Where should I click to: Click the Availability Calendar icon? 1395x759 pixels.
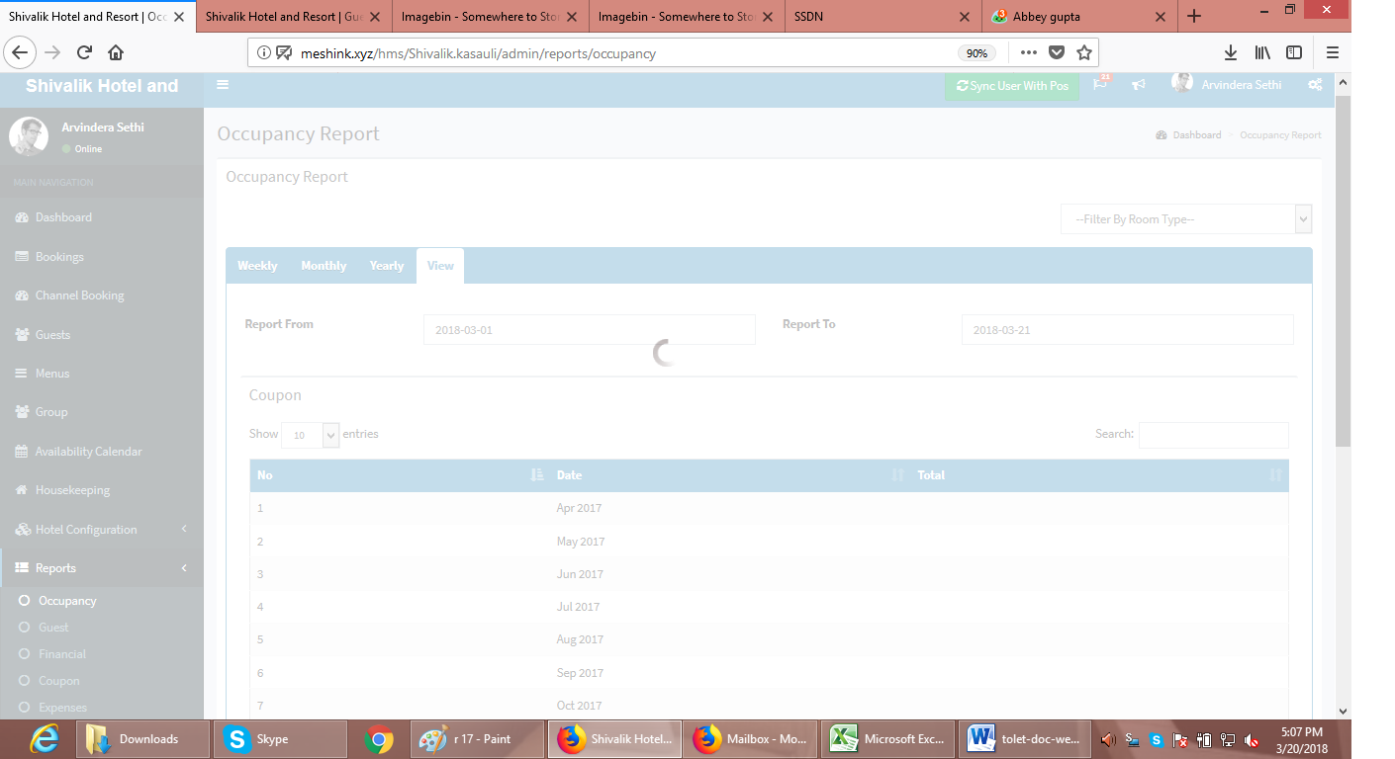click(22, 452)
